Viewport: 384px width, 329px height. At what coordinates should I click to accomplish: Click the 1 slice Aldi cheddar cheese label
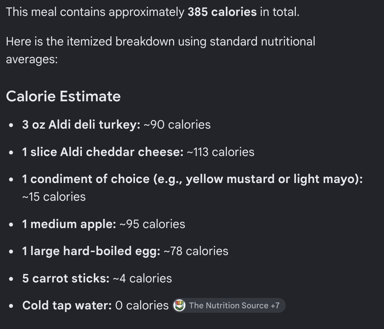[103, 152]
